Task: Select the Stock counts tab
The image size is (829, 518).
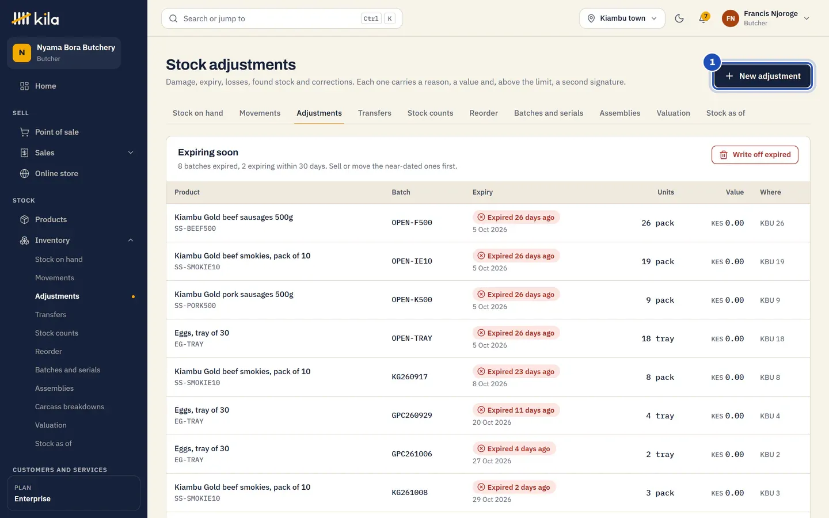Action: click(430, 113)
